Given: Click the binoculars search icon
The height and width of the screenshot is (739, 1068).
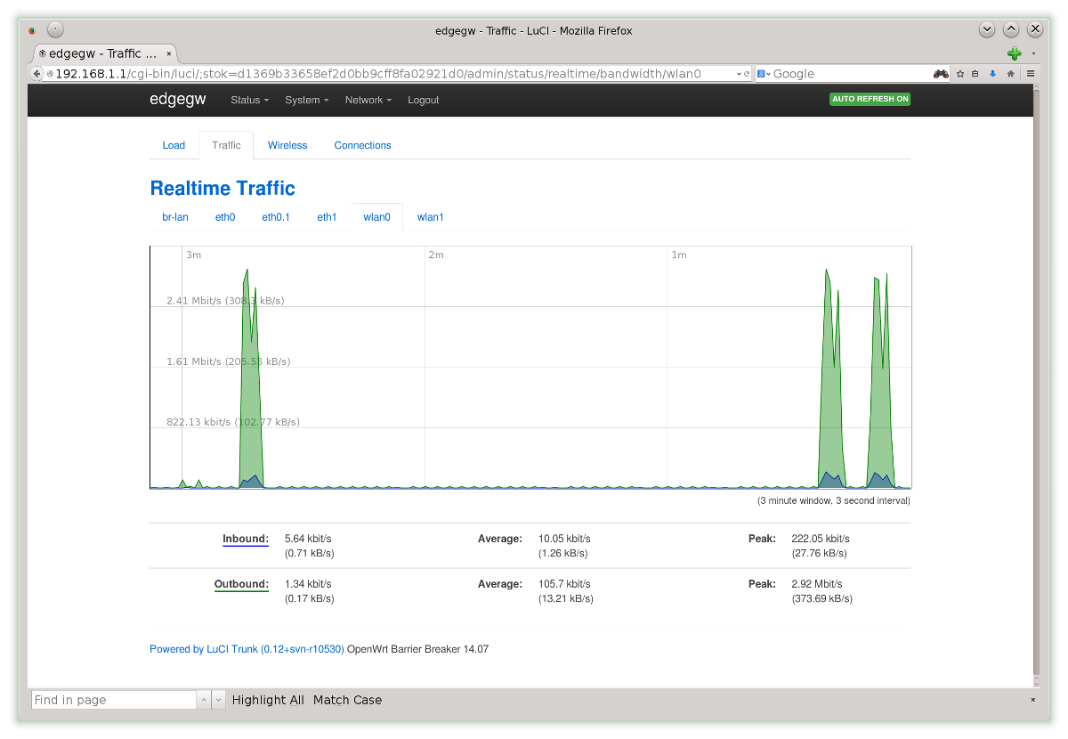Looking at the screenshot, I should tap(941, 74).
